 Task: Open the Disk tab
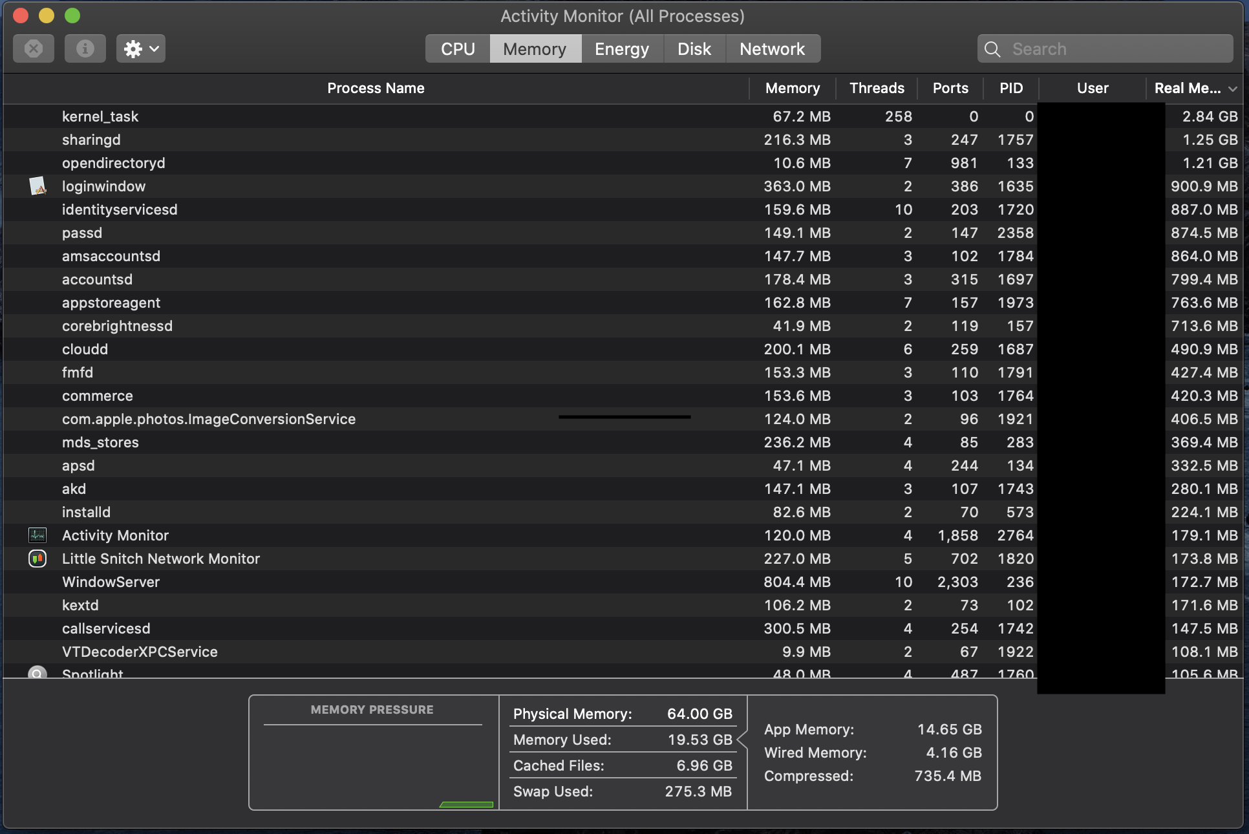(694, 49)
